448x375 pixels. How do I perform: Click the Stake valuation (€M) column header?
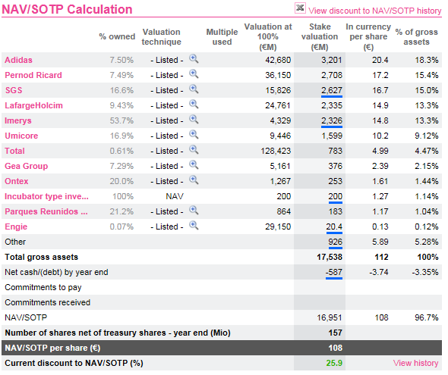(320, 37)
